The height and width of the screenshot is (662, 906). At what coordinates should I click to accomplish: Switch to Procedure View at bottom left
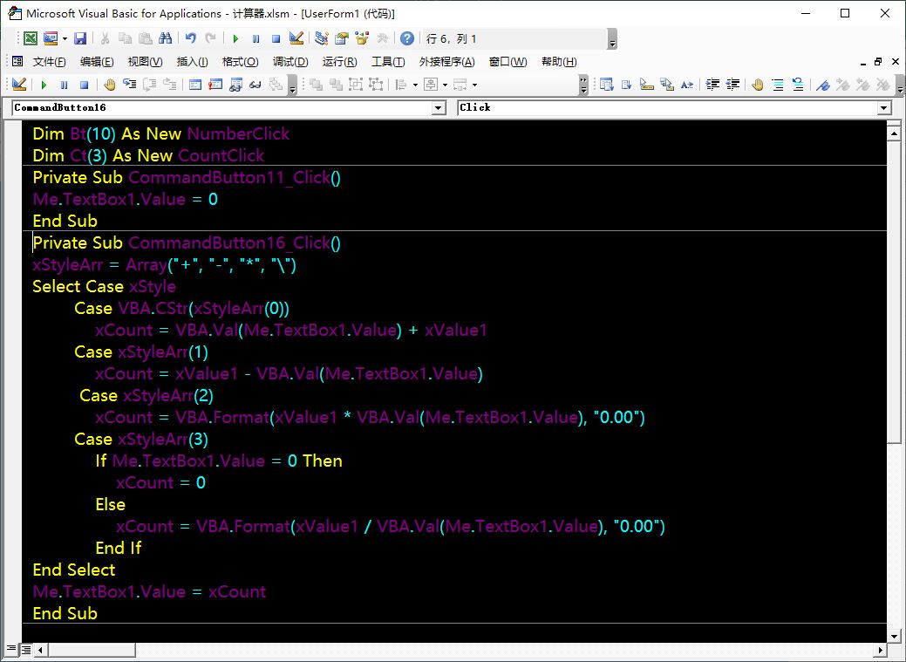click(x=12, y=650)
